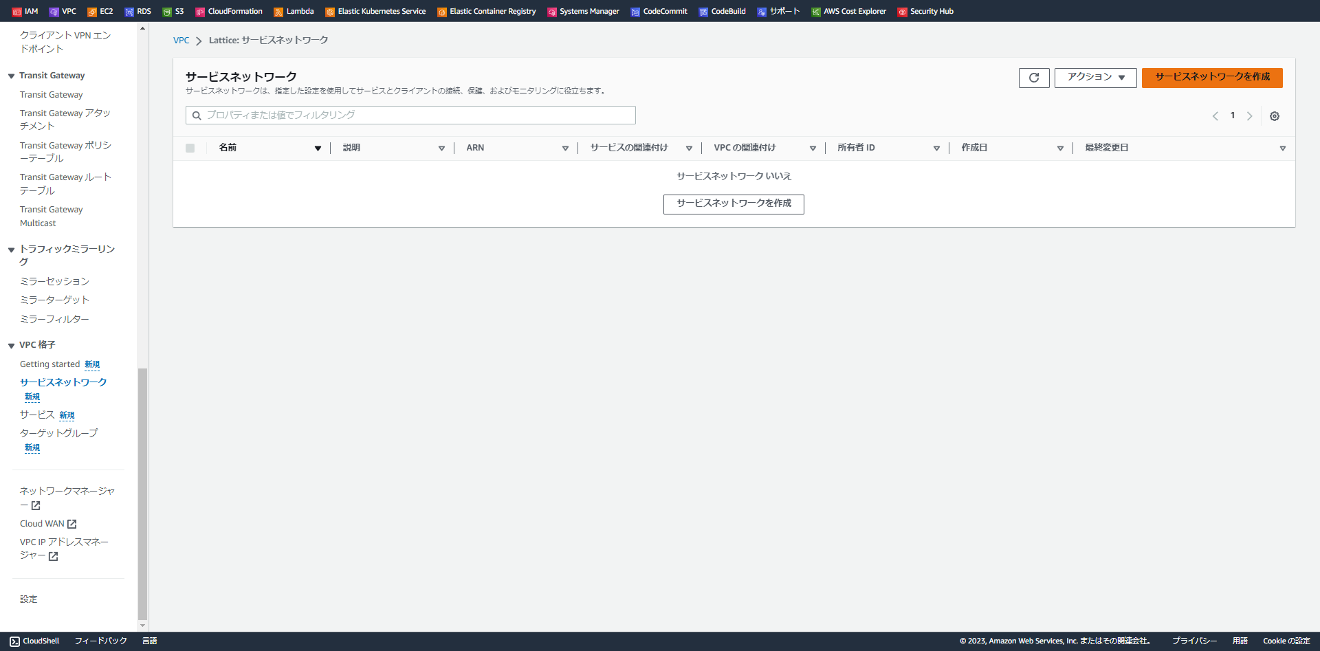
Task: Open the CodeBuild shortcut icon
Action: 703,12
